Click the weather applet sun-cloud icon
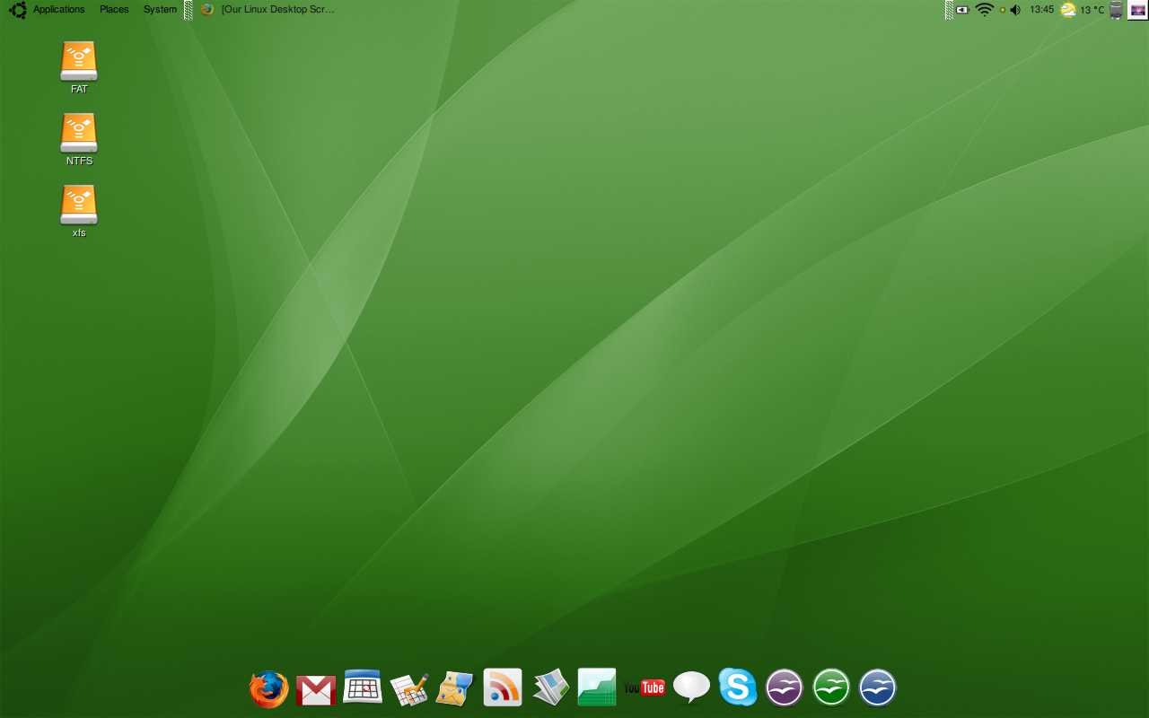The width and height of the screenshot is (1149, 718). click(1068, 10)
